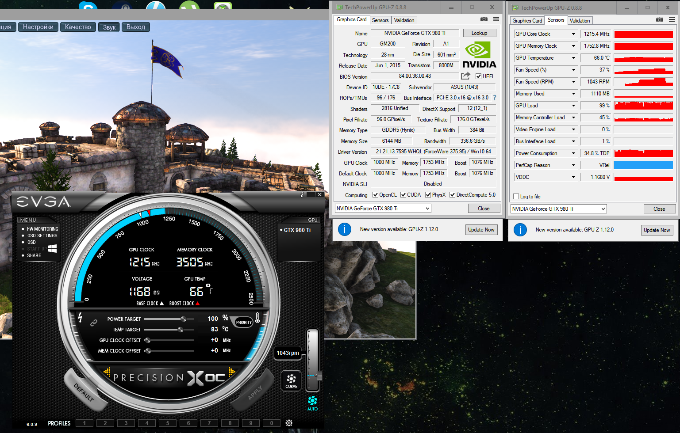Open hamburger menu in GPU-Z Sensors window

click(x=672, y=20)
